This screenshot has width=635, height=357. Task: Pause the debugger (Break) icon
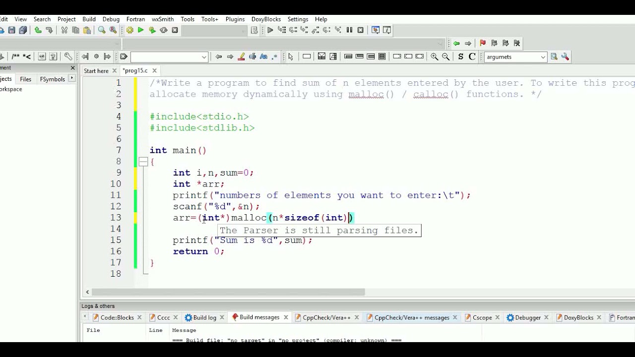349,30
